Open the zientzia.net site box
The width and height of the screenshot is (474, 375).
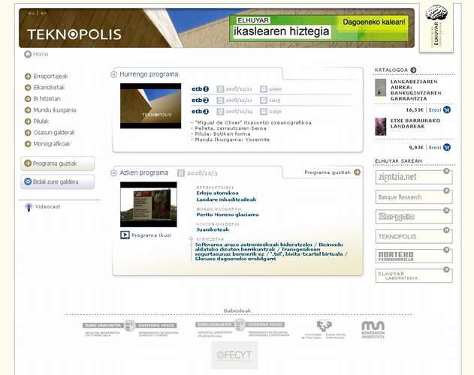[414, 177]
